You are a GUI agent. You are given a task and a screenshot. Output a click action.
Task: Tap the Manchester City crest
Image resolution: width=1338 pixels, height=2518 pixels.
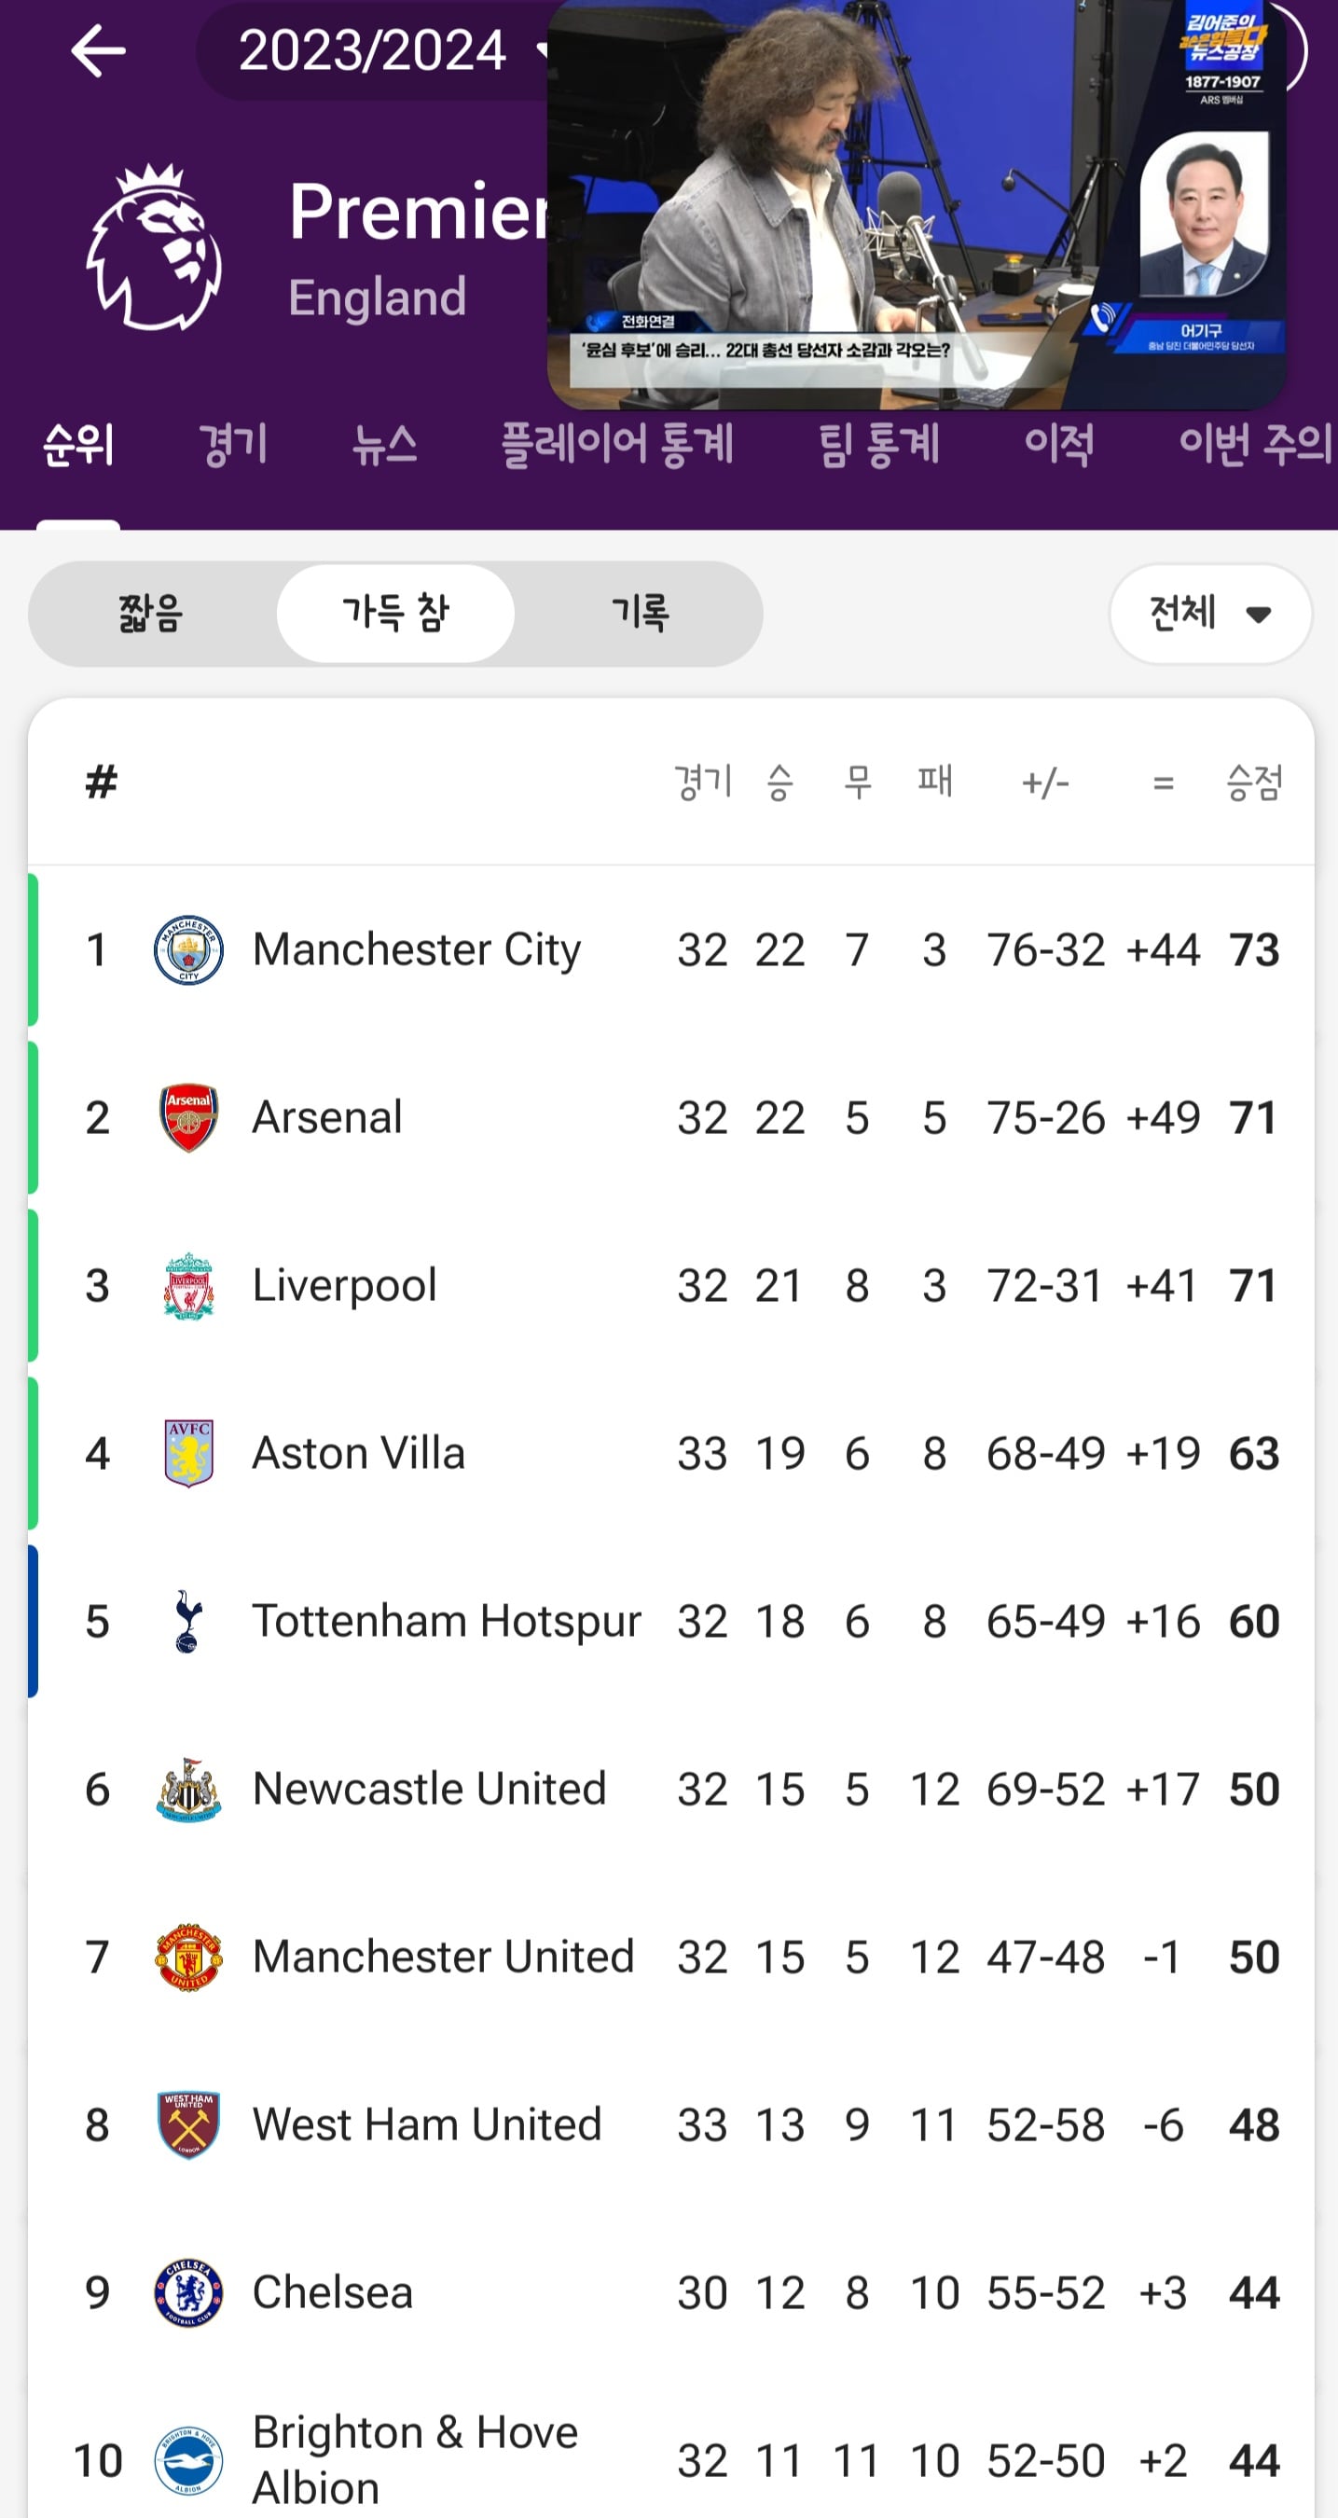coord(188,950)
